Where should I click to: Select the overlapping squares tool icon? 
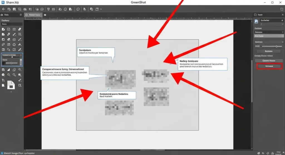click(14, 70)
